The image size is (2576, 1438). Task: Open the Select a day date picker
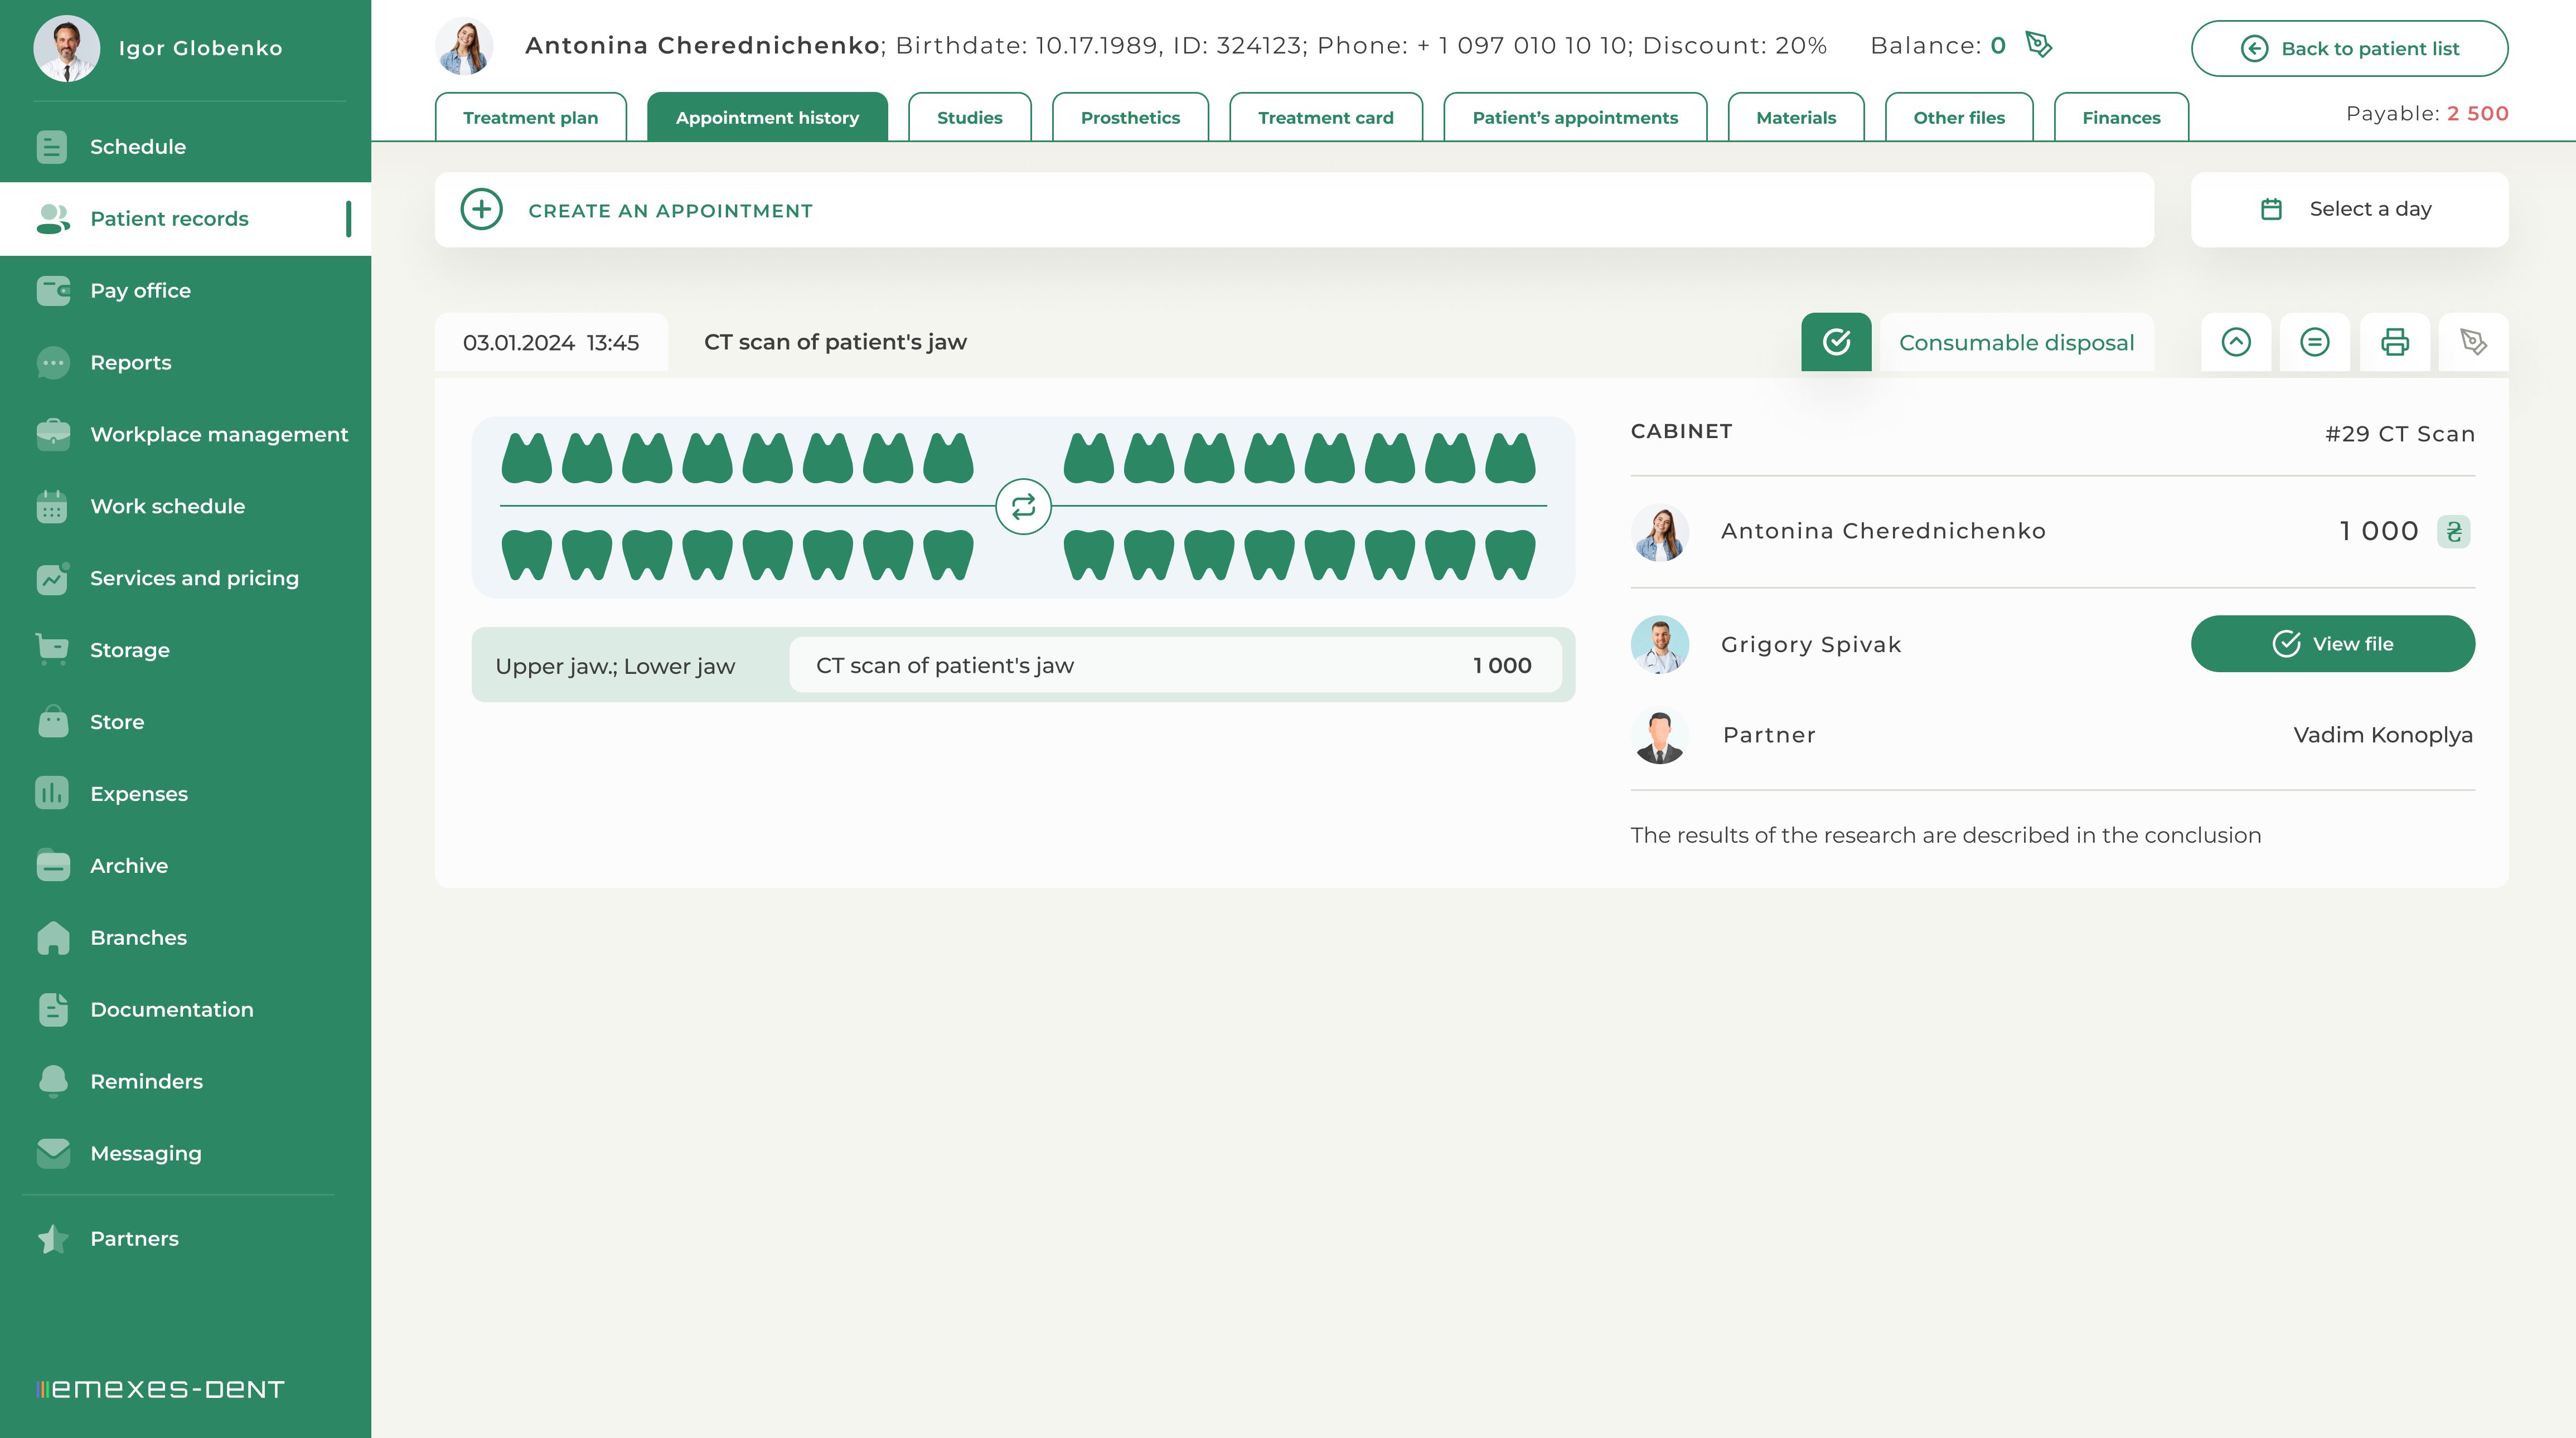(2349, 210)
